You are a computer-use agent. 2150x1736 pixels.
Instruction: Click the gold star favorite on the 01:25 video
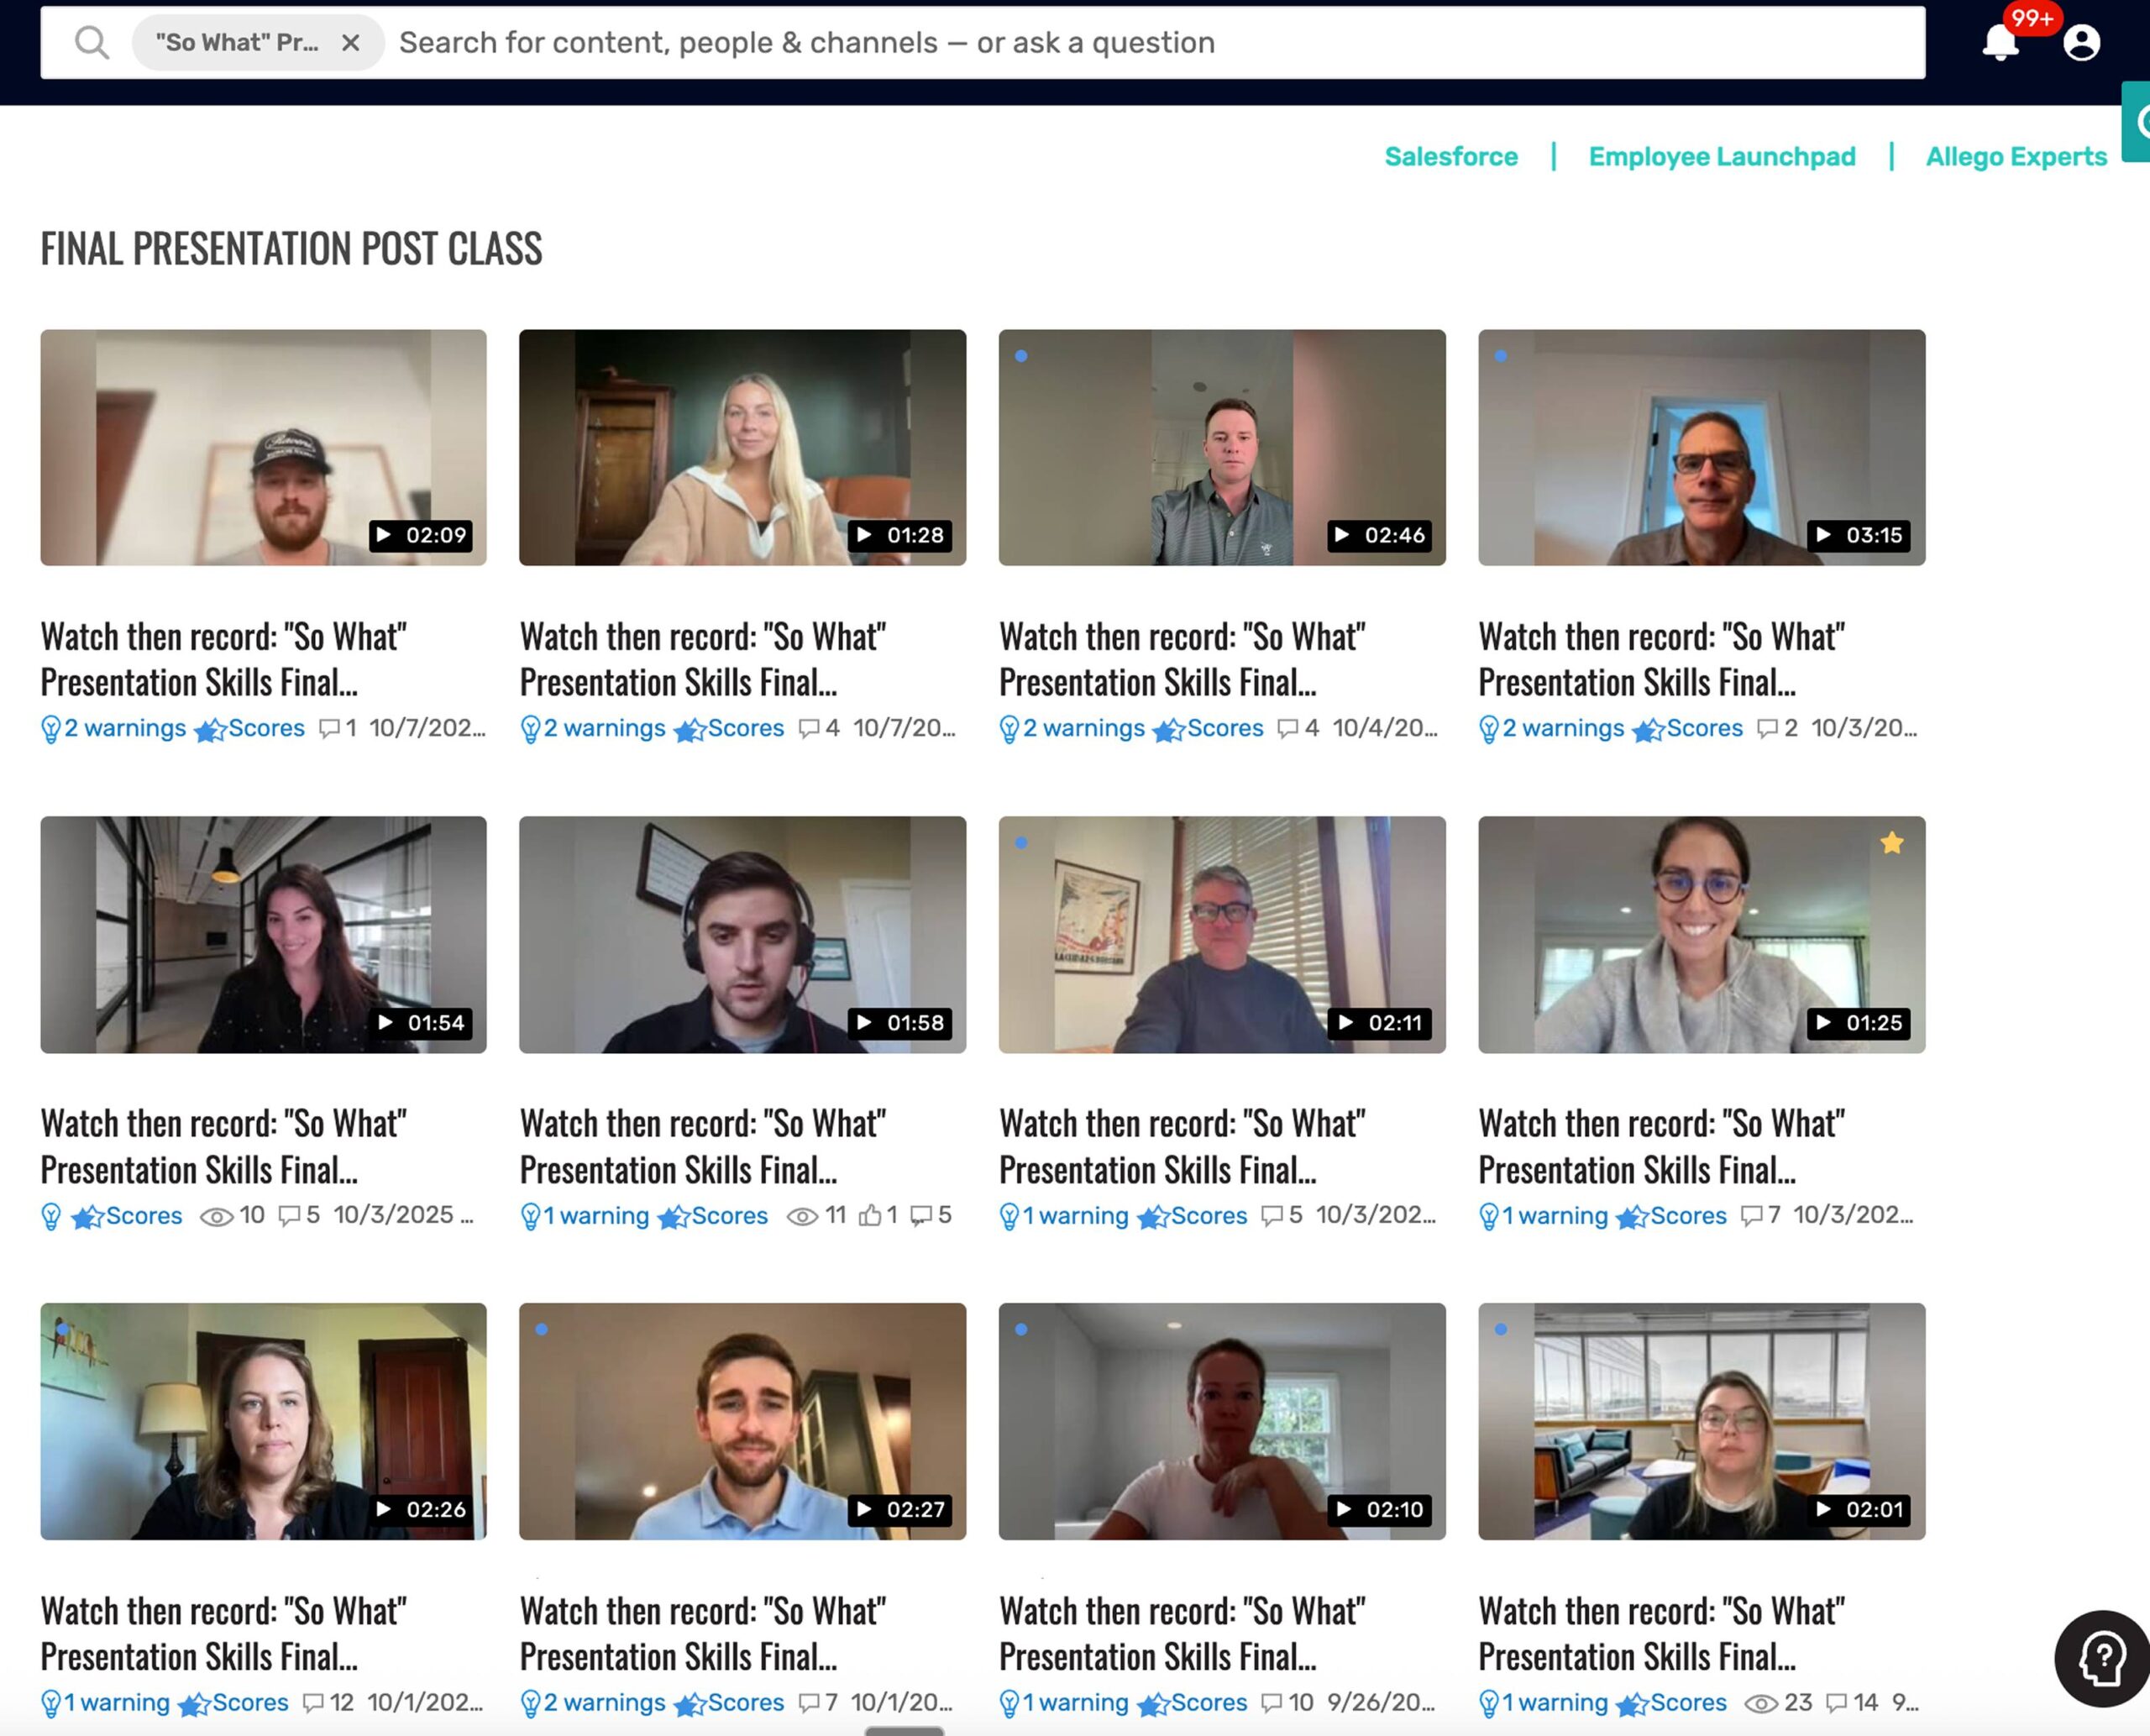(1891, 843)
